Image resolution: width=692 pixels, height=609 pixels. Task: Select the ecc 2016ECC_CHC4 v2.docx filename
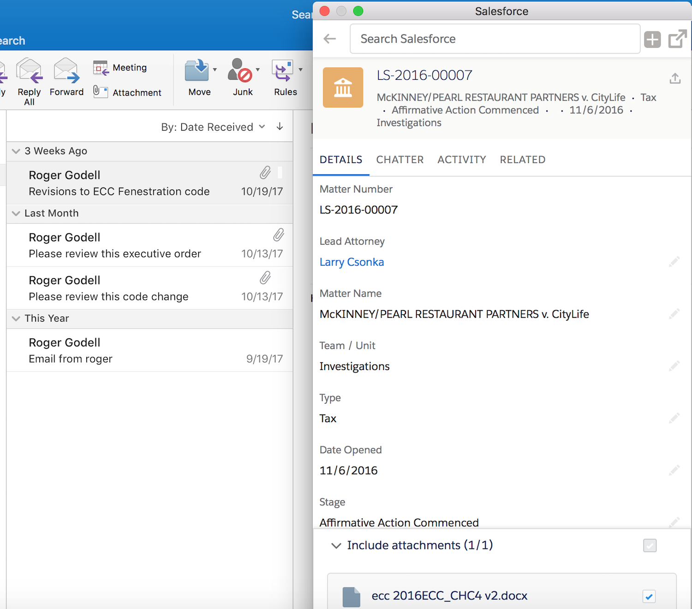coord(449,596)
